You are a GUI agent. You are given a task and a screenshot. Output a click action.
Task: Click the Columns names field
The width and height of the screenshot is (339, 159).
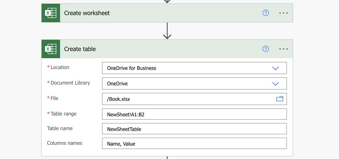pyautogui.click(x=194, y=143)
